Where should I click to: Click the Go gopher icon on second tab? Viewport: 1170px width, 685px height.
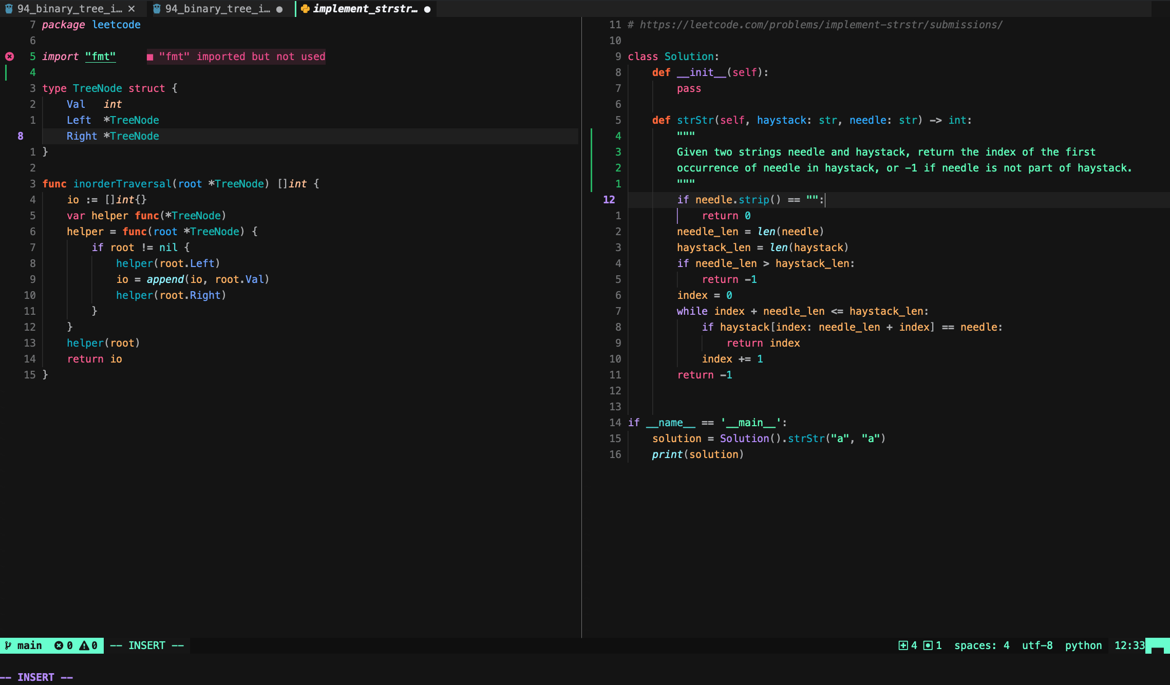pos(157,9)
